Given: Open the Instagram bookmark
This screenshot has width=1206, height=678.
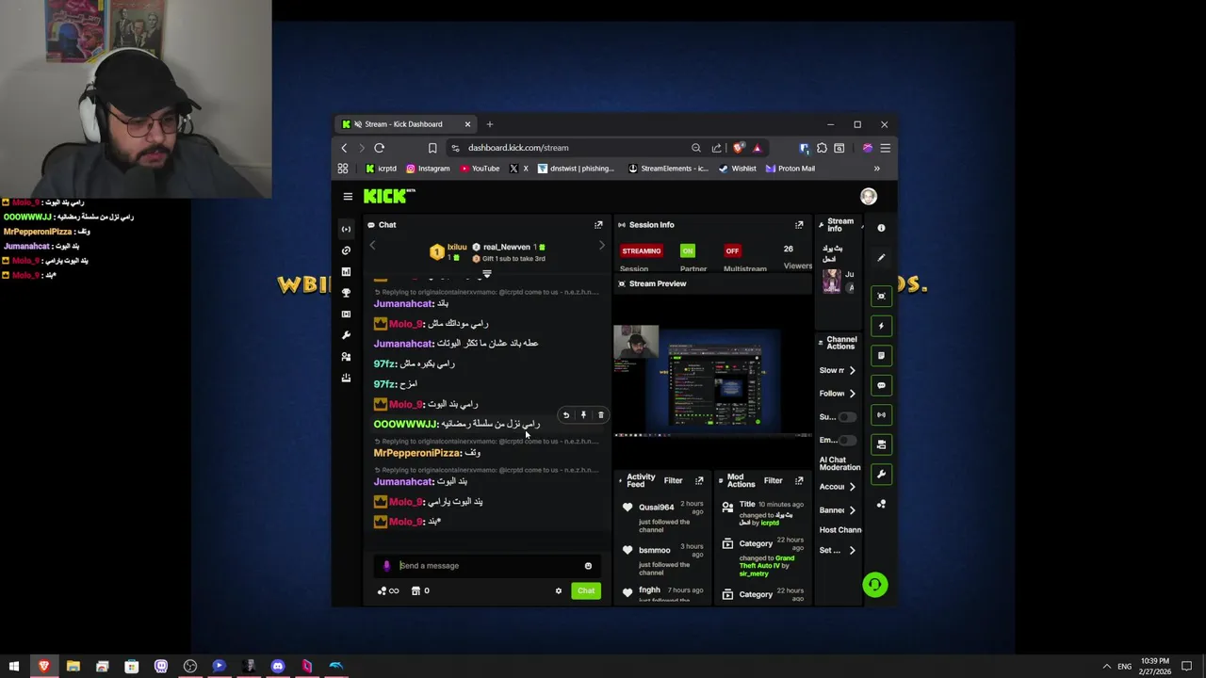Looking at the screenshot, I should (x=428, y=169).
